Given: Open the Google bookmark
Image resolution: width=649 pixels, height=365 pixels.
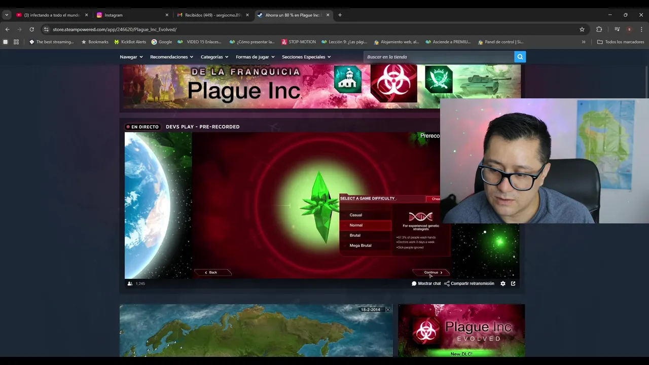Looking at the screenshot, I should (x=162, y=42).
